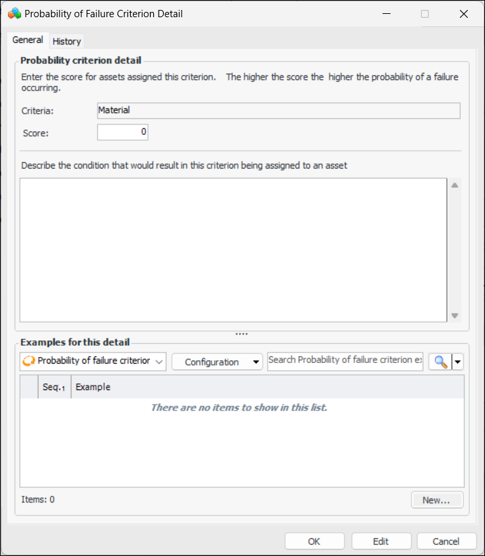Click the Example column header

(264, 387)
